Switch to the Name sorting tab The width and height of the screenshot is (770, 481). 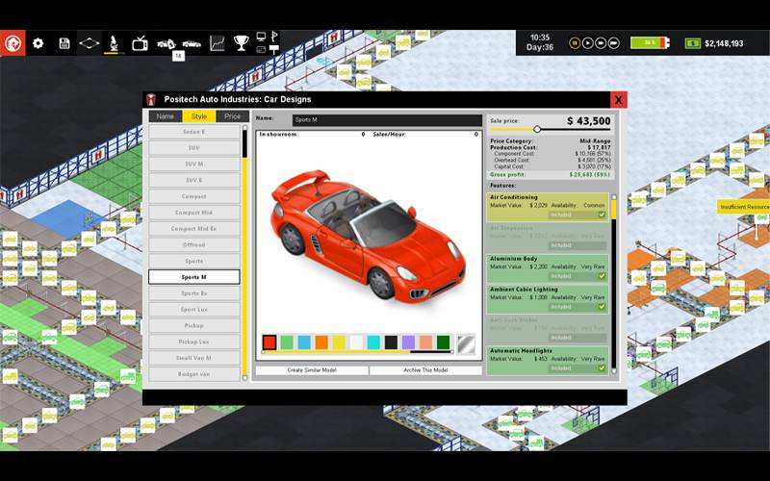[166, 116]
